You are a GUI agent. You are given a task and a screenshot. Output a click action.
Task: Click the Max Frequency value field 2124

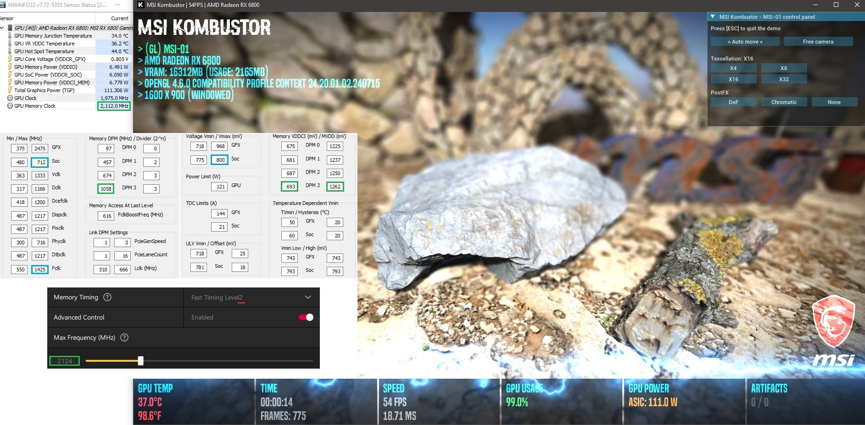click(x=64, y=361)
